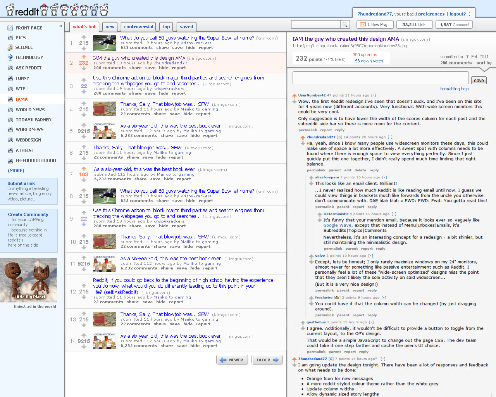Downvote post number 14
Viewport: 496px width, 397px height.
(84, 347)
